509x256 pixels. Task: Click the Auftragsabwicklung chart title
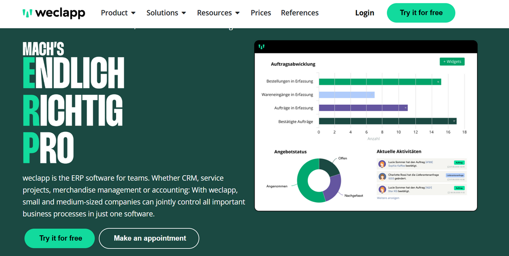293,64
